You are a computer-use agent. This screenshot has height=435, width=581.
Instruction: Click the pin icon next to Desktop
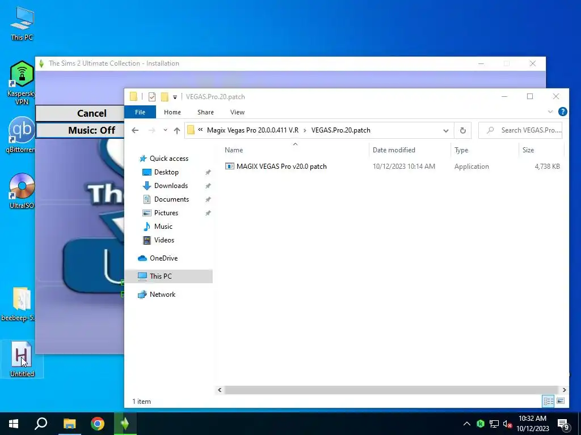pos(208,172)
